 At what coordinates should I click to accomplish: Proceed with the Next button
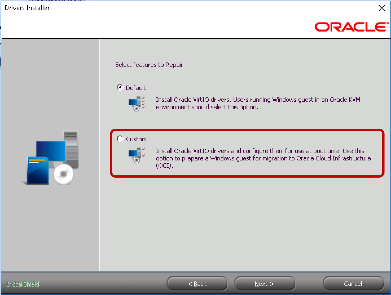(x=265, y=284)
